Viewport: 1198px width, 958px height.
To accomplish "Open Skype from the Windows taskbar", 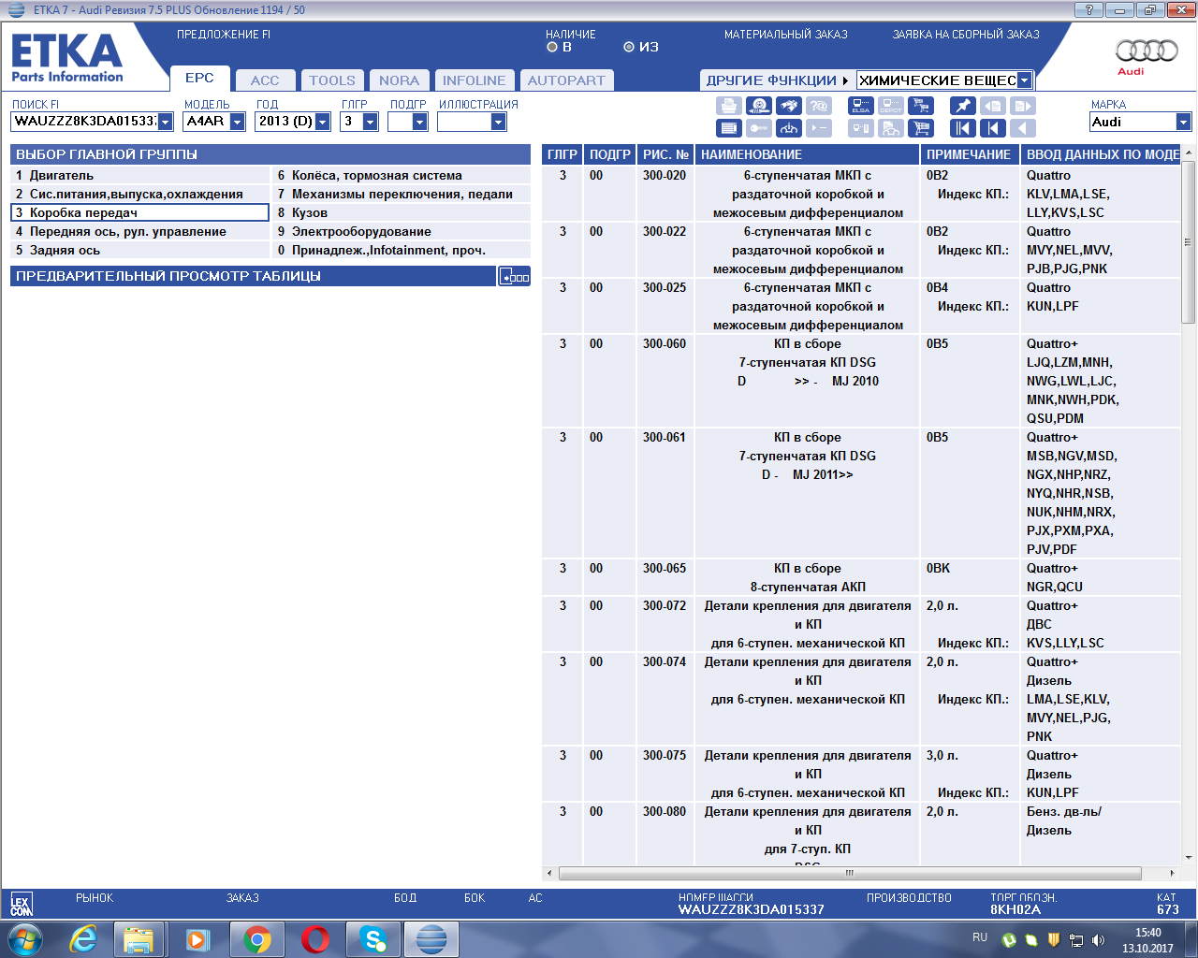I will tap(373, 938).
